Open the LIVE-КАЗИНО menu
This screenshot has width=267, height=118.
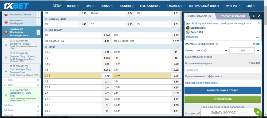click(150, 6)
